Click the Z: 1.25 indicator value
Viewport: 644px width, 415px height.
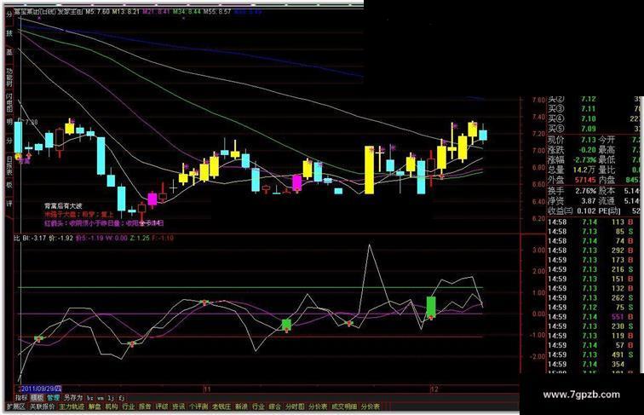(140, 238)
